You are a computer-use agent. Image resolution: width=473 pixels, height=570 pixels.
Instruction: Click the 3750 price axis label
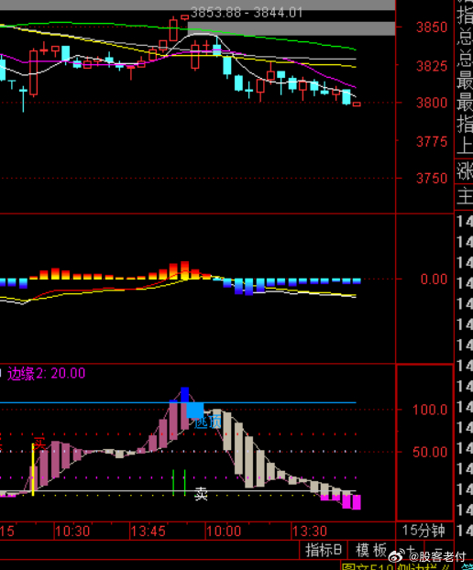click(x=432, y=178)
